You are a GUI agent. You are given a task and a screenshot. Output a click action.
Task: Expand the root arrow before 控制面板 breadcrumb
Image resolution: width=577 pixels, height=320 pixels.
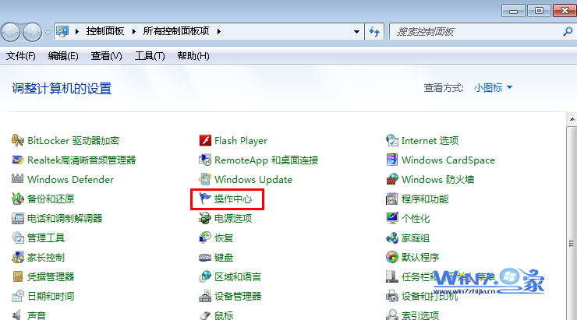coord(77,32)
